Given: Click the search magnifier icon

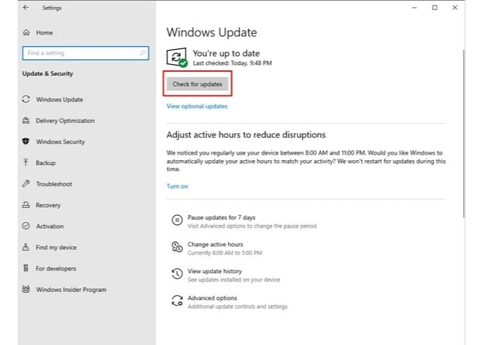Looking at the screenshot, I should tap(142, 53).
